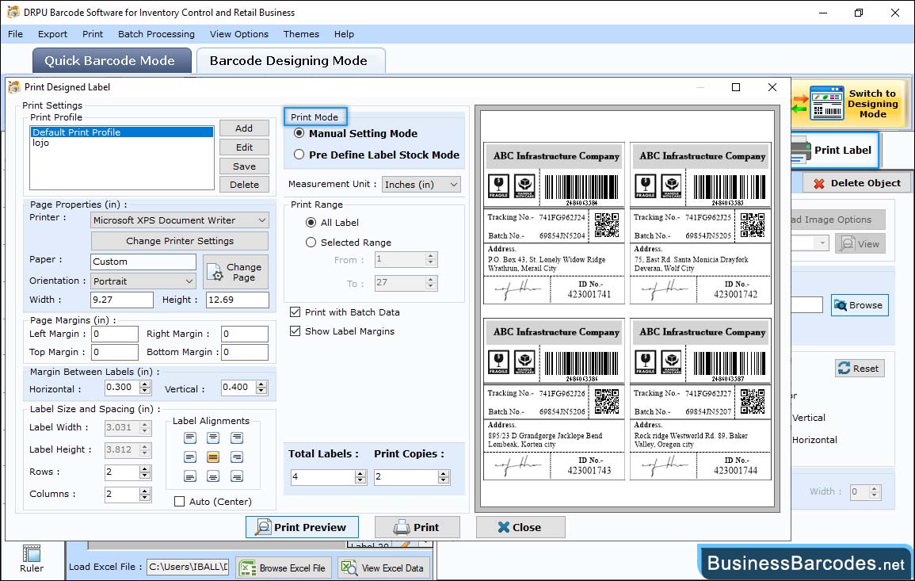Select Manual Setting Mode radio button

(299, 133)
